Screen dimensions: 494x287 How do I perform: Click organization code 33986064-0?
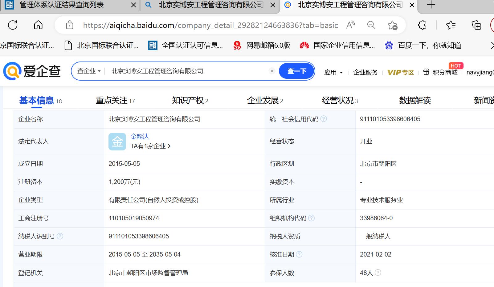tap(376, 218)
